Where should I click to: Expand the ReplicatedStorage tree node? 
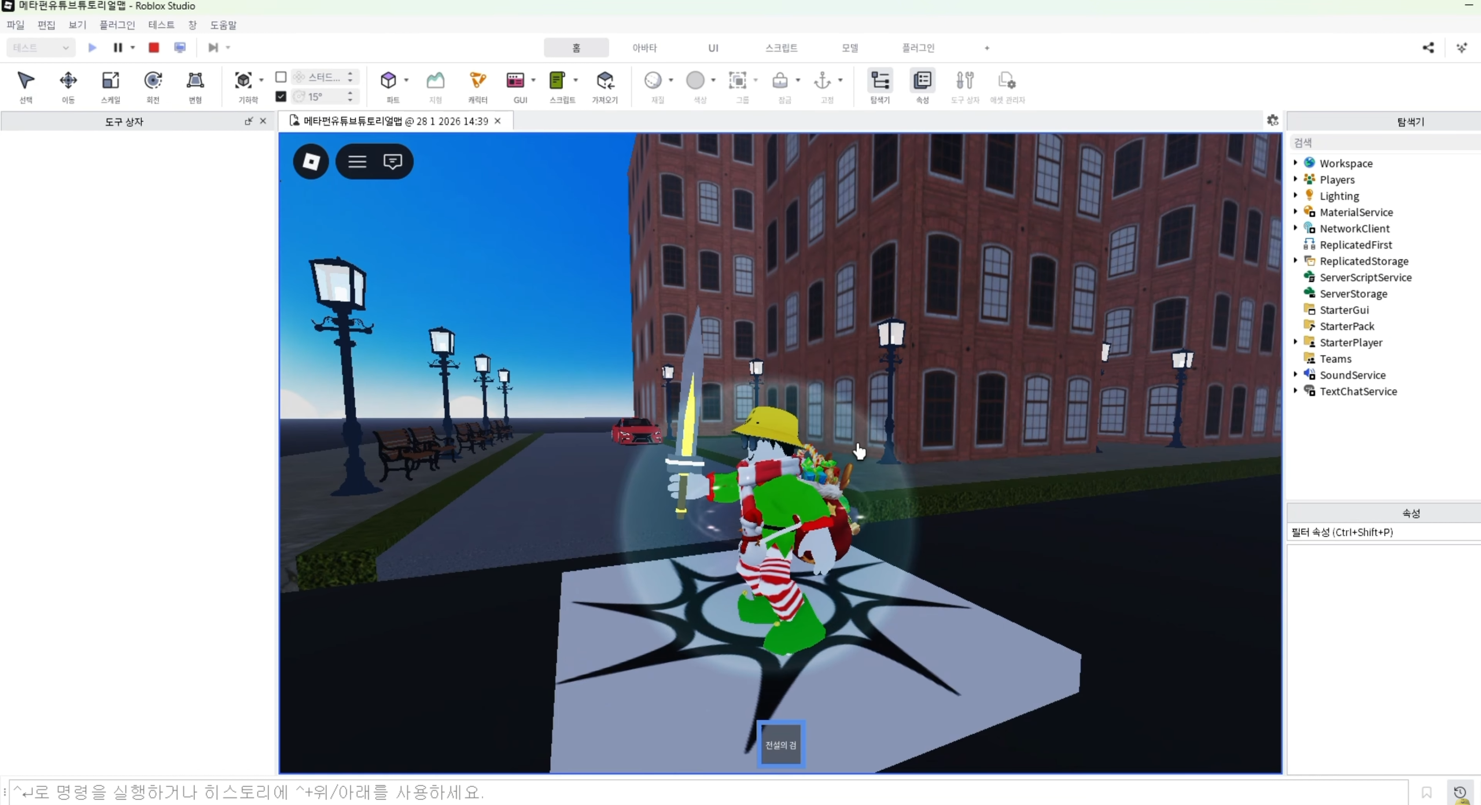tap(1295, 261)
